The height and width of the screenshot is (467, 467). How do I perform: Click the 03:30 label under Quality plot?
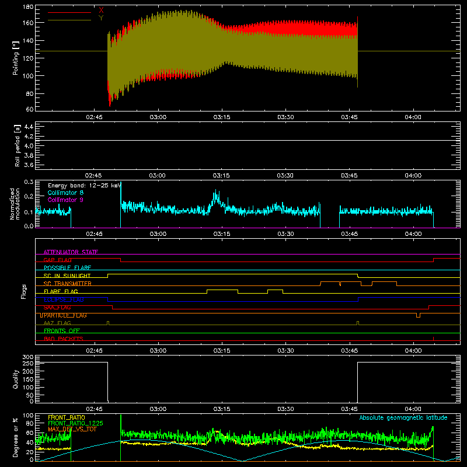pyautogui.click(x=285, y=409)
